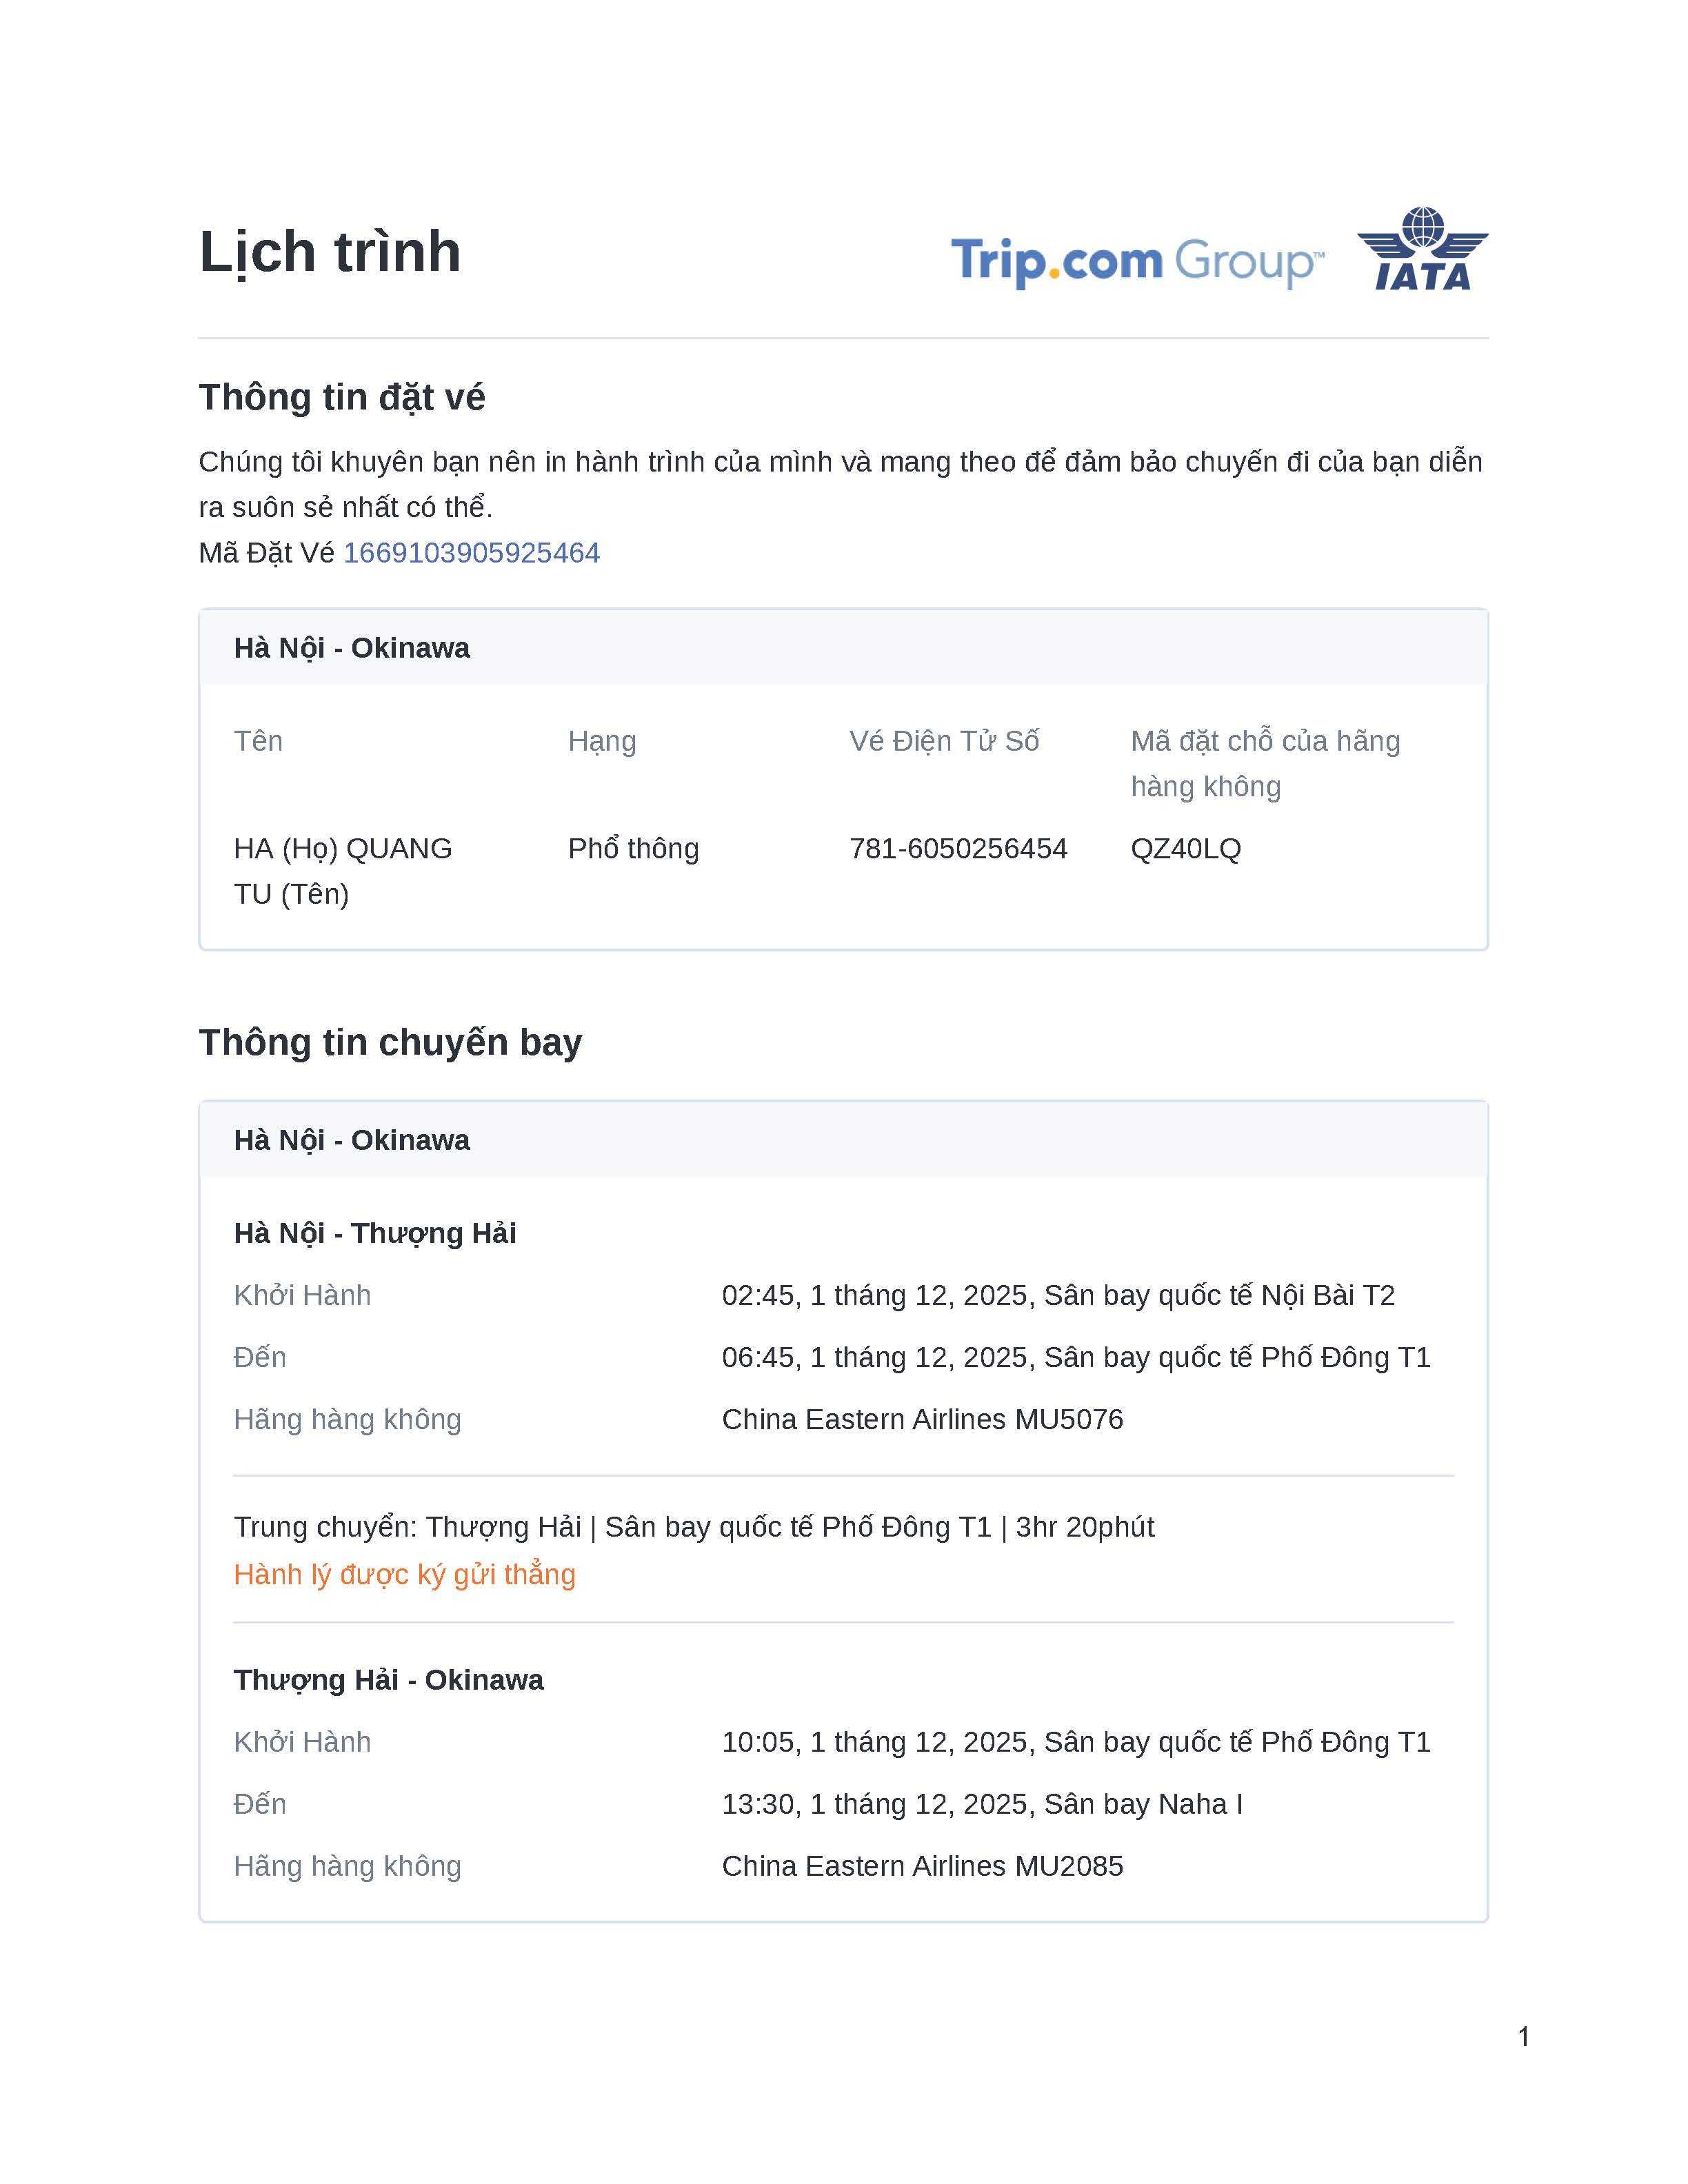1688x2184 pixels.
Task: Click the orange "Hành lý được ký gửi thẳng" text
Action: (x=404, y=1574)
